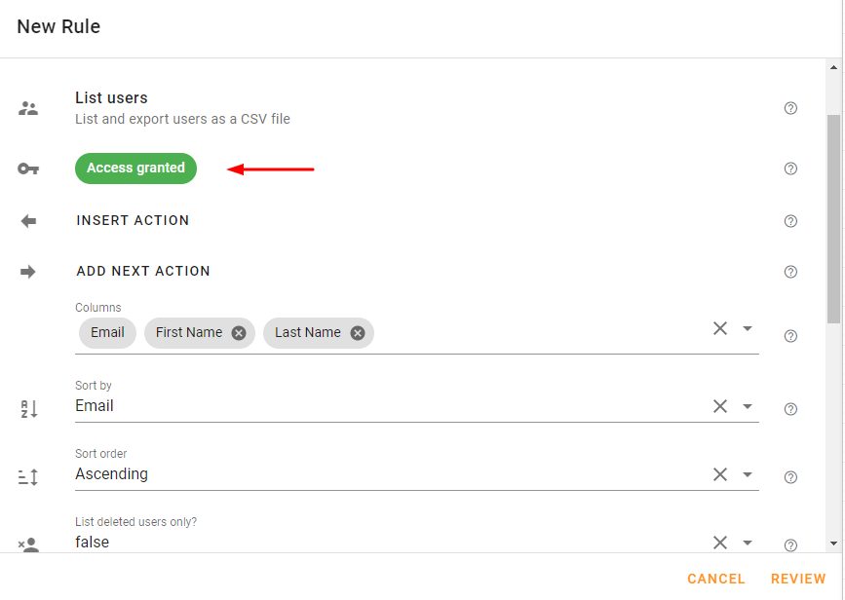This screenshot has height=600, width=845.
Task: Click the key access icon
Action: pos(28,169)
